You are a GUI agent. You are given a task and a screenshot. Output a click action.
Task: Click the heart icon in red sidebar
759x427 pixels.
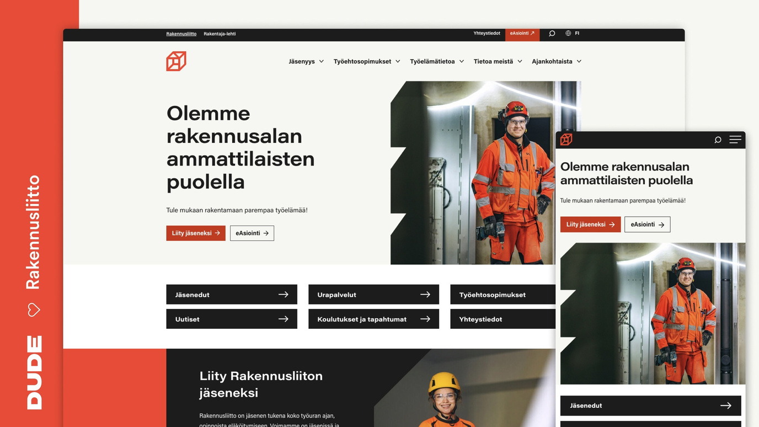[34, 309]
